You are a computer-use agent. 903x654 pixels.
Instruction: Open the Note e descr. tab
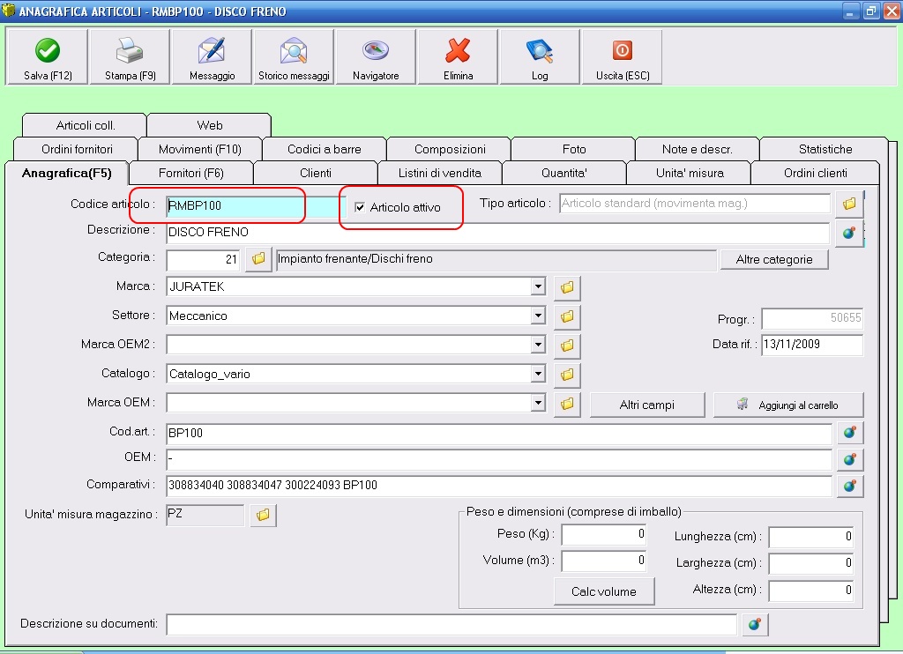tap(697, 149)
